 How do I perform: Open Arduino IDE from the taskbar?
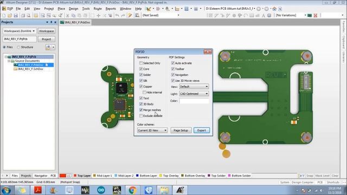(x=101, y=190)
